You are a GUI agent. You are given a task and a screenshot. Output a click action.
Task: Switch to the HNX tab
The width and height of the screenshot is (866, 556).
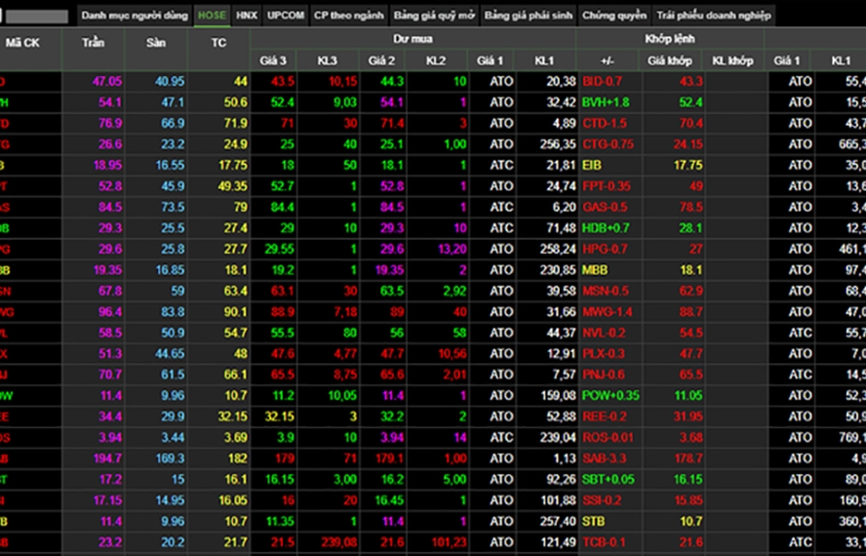(247, 16)
